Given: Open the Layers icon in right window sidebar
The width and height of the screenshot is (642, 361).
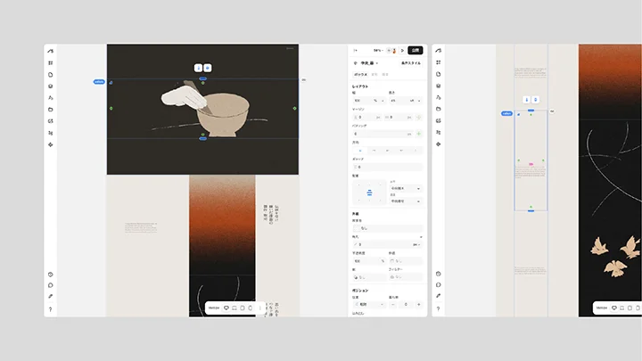Looking at the screenshot, I should click(438, 86).
